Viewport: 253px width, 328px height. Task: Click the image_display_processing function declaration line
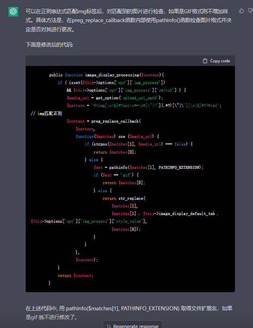[x=107, y=75]
